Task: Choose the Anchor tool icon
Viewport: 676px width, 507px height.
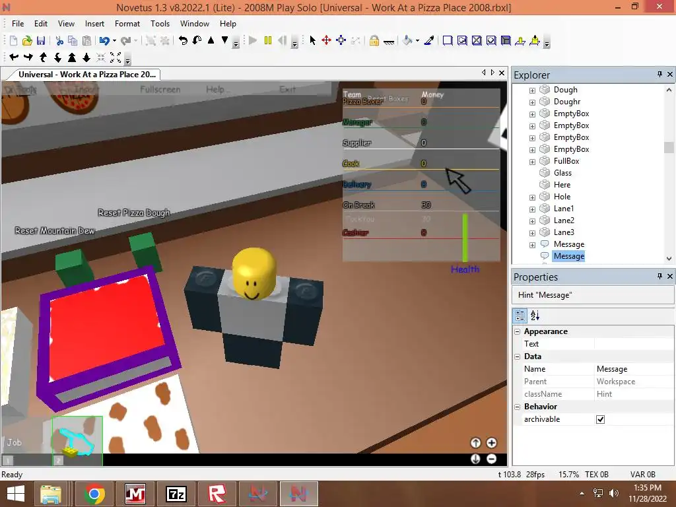Action: (389, 42)
